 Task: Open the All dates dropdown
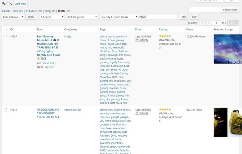click(52, 17)
